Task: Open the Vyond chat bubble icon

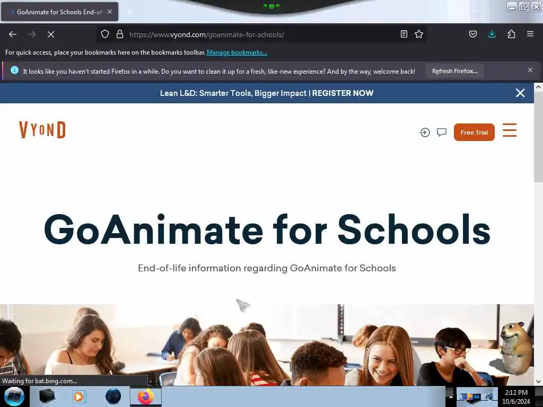Action: click(x=442, y=132)
